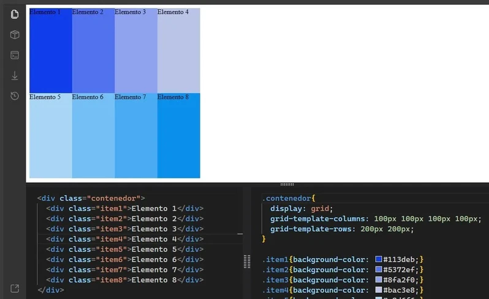Click the Elemento 2 box in the preview
The width and height of the screenshot is (489, 299).
pyautogui.click(x=93, y=50)
